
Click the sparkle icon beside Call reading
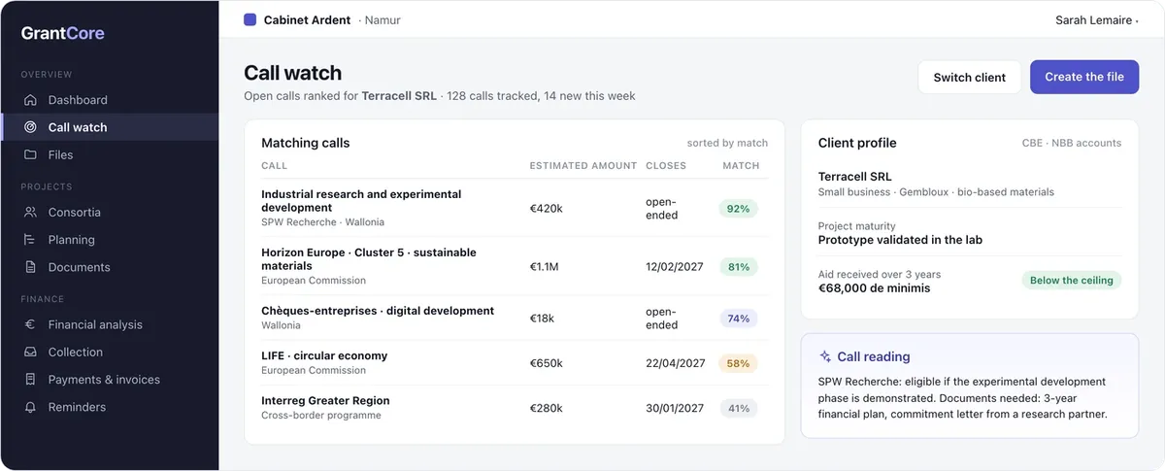point(825,356)
